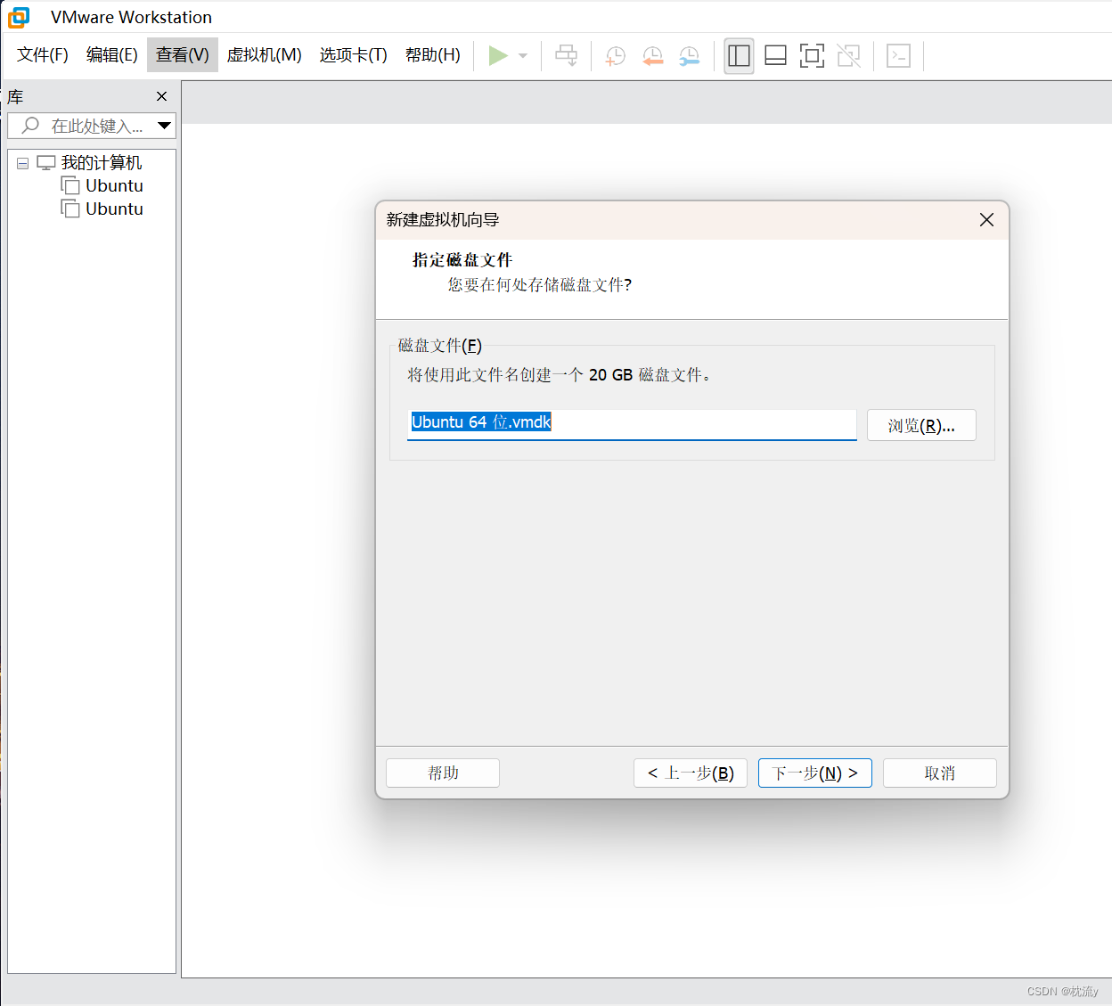The width and height of the screenshot is (1112, 1006).
Task: Click the disk file name input field
Action: point(632,424)
